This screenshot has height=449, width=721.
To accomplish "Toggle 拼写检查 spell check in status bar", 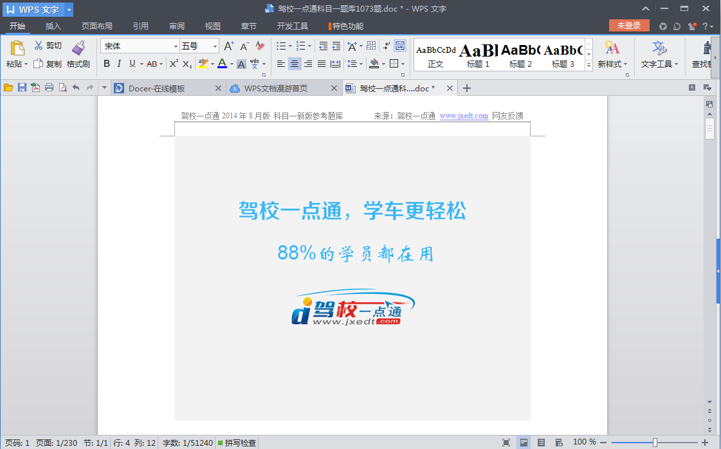I will click(x=237, y=443).
